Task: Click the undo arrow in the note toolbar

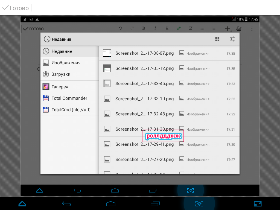Action: [x=120, y=28]
